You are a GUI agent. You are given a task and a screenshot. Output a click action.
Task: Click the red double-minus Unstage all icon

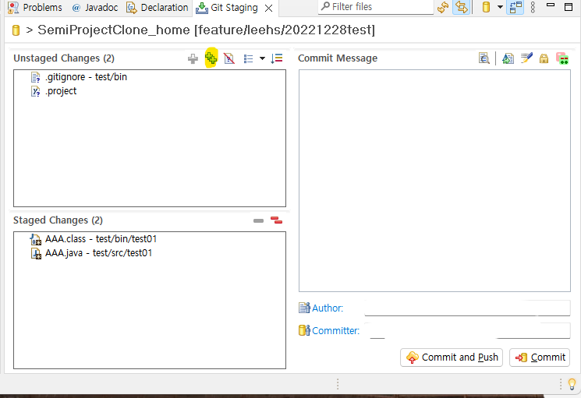coord(276,220)
